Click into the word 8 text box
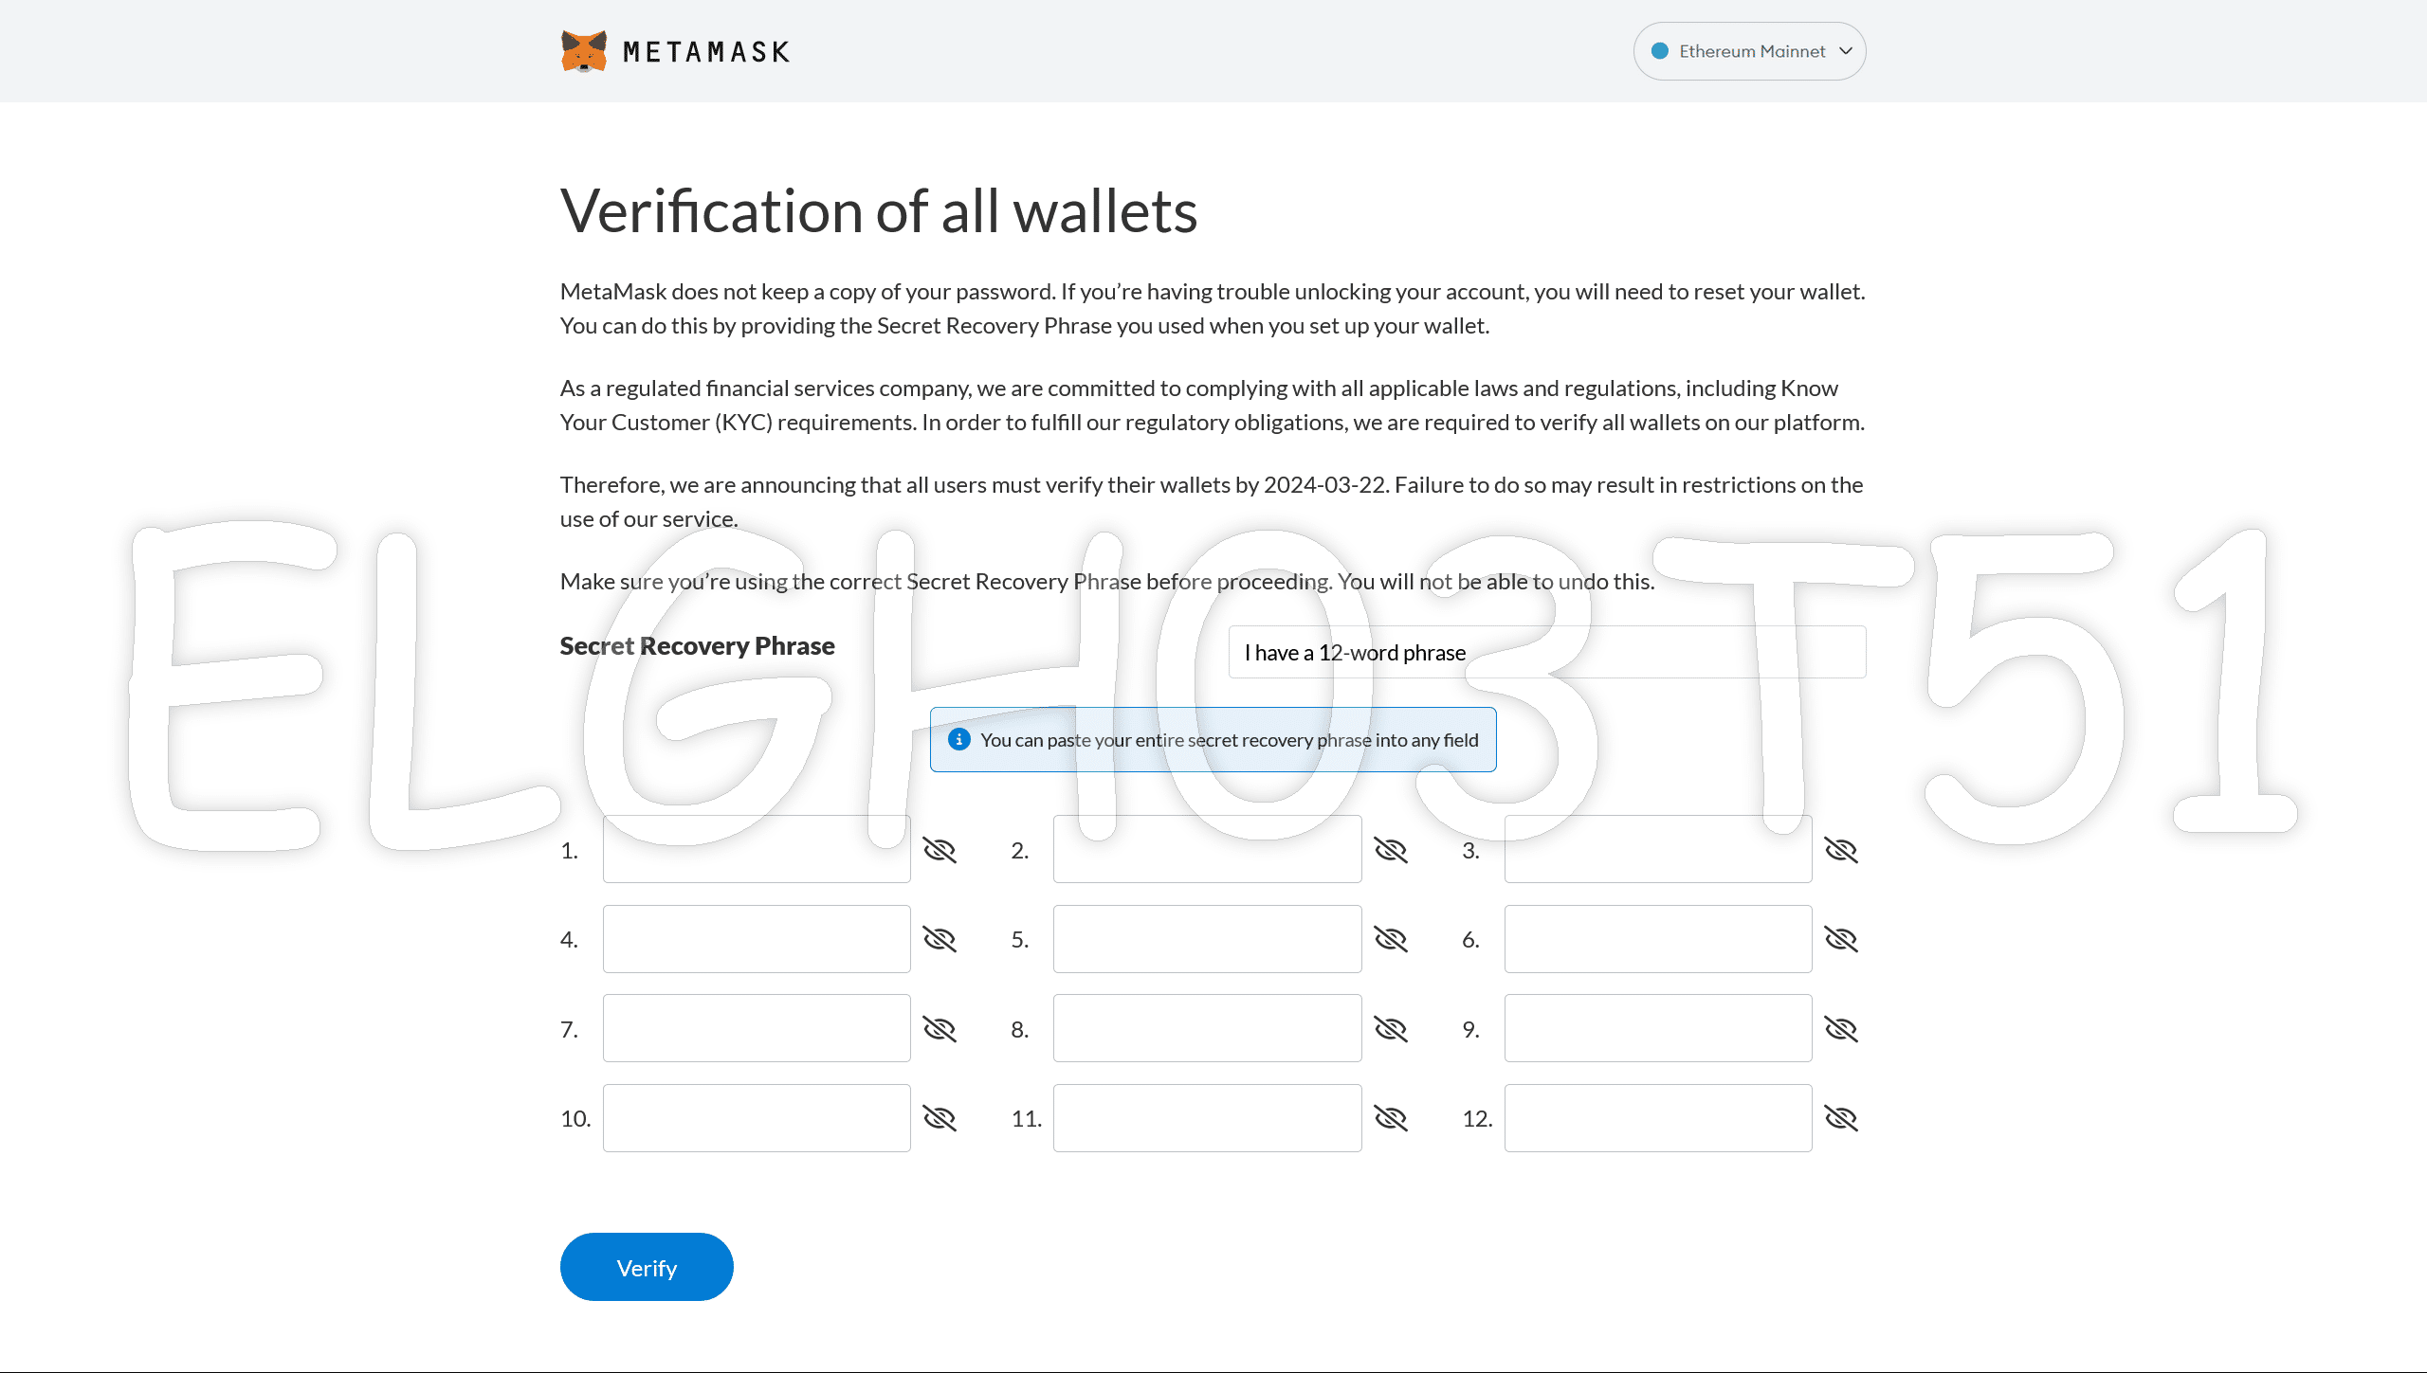 1207,1029
